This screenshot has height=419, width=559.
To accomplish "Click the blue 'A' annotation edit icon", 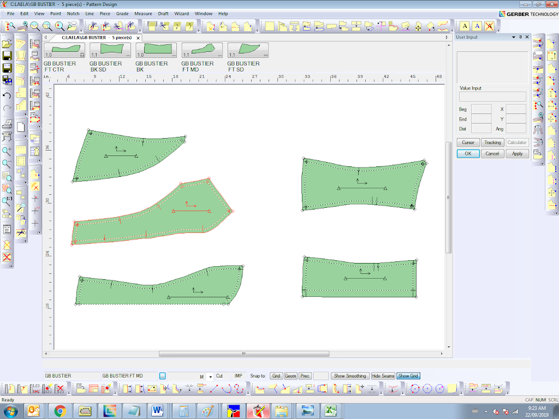I will [477, 26].
